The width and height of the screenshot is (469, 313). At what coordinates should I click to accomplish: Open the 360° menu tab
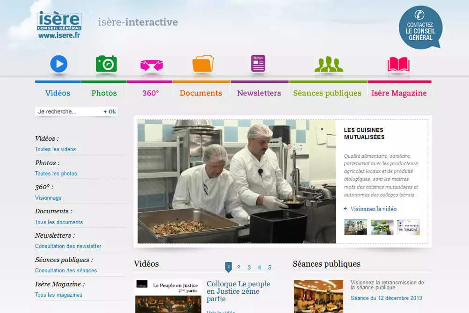pyautogui.click(x=151, y=93)
